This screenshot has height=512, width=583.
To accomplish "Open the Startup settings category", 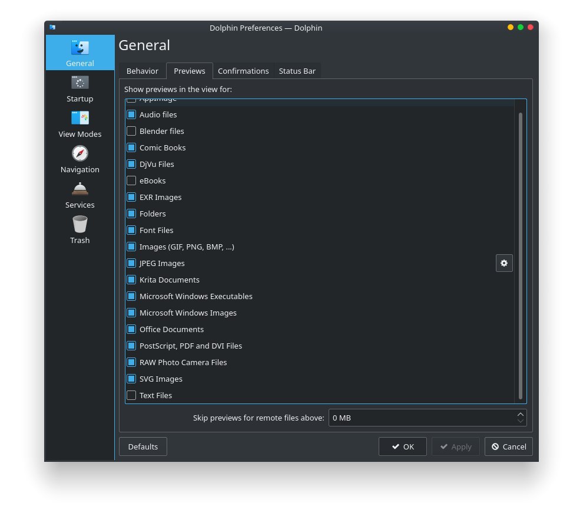I will tap(79, 88).
